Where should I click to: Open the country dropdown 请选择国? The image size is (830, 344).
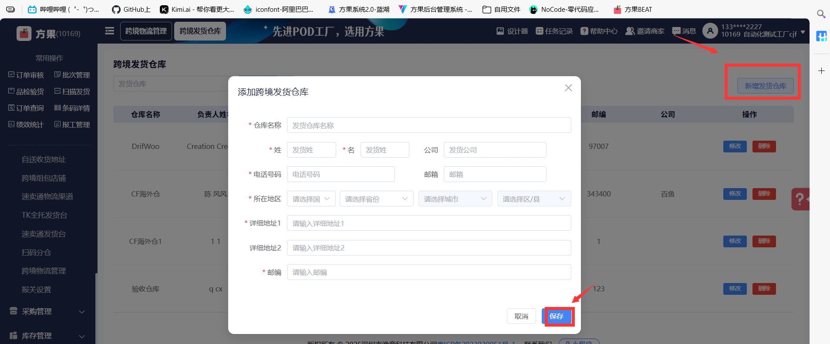coord(311,199)
